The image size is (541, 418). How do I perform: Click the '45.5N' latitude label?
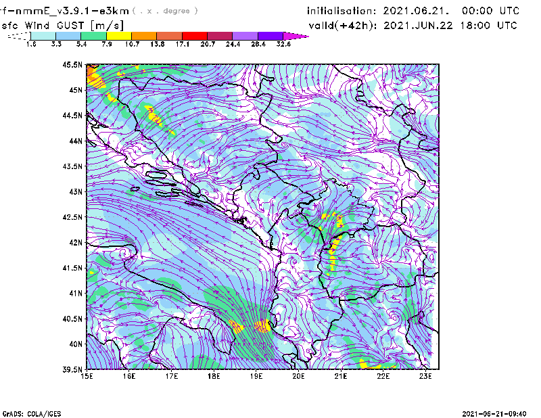[72, 64]
